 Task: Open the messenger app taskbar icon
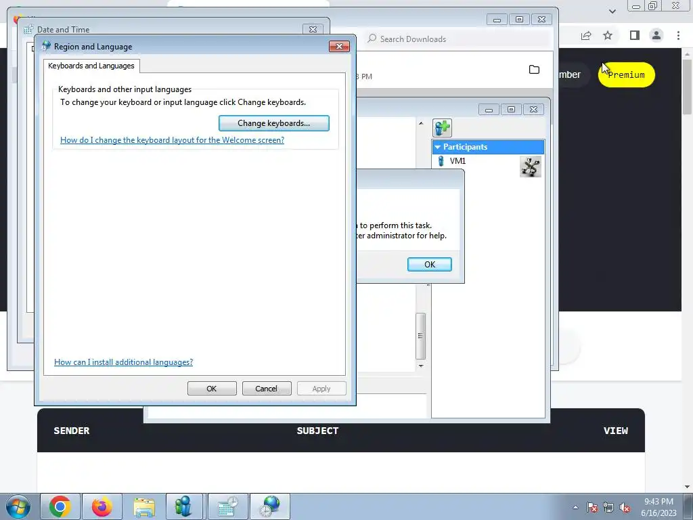click(183, 506)
